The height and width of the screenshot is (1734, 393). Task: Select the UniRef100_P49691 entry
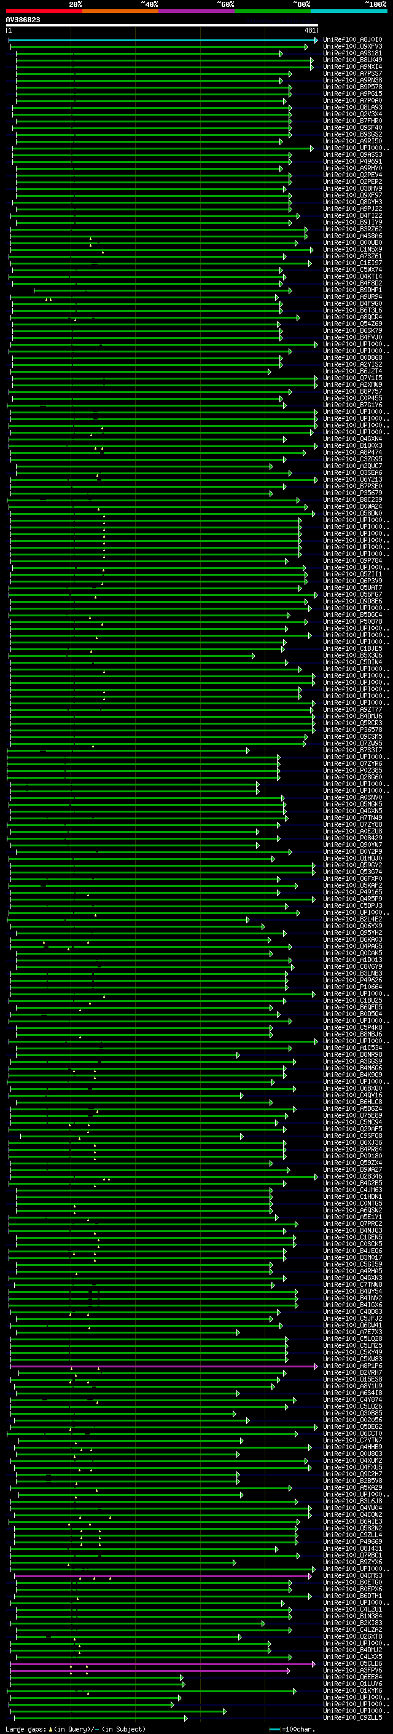pyautogui.click(x=352, y=162)
